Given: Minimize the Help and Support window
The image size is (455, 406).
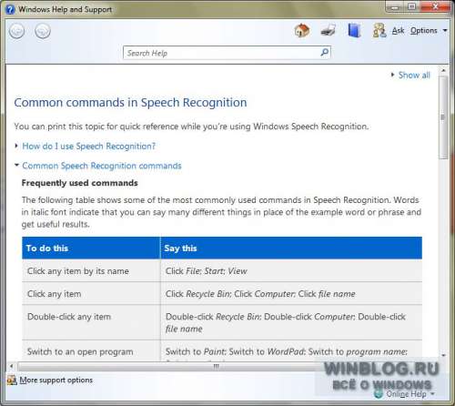Looking at the screenshot, I should [x=394, y=6].
